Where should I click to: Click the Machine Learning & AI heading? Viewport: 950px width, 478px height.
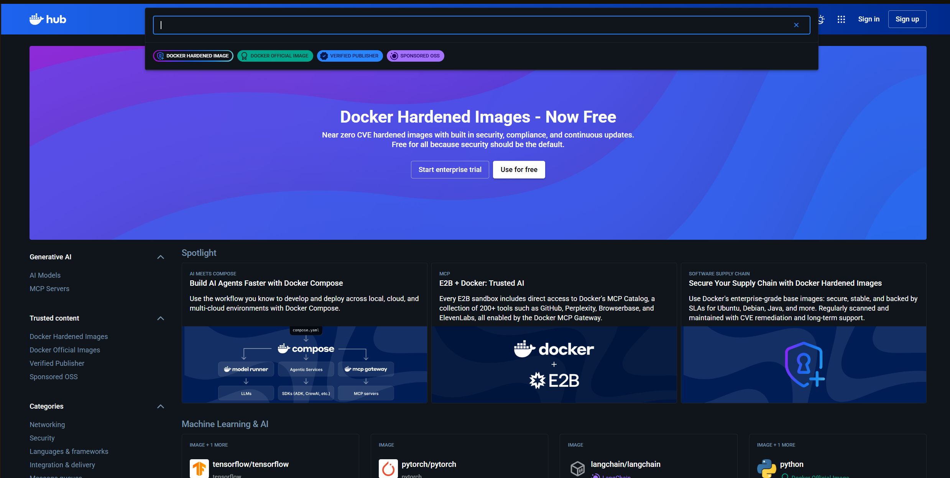(x=225, y=424)
